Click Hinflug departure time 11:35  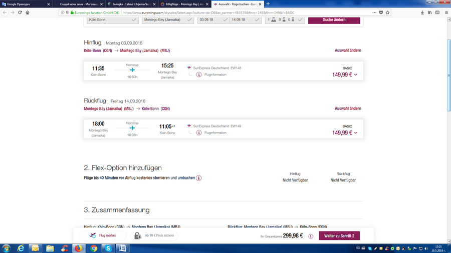coord(98,68)
